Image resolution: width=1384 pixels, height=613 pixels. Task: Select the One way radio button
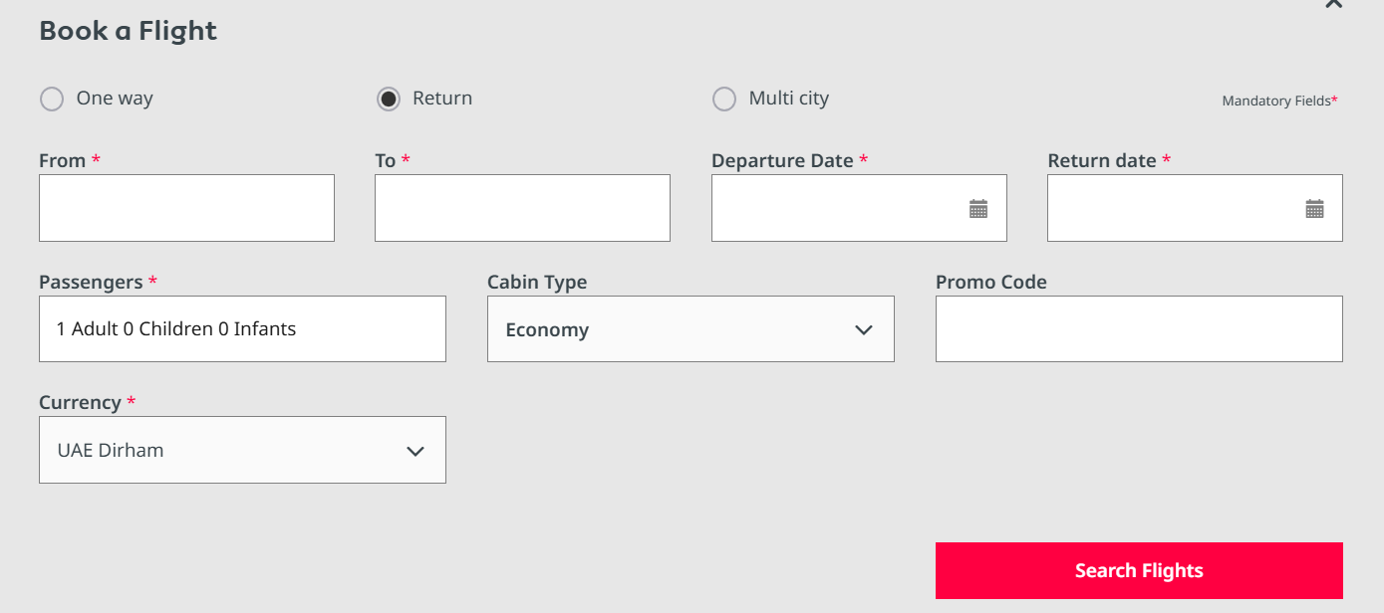pos(52,100)
